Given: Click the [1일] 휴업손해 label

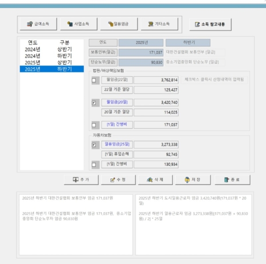Looking at the screenshot, I should click(x=117, y=154).
